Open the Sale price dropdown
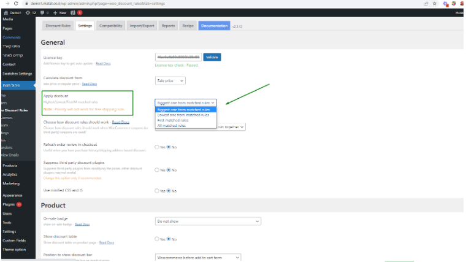 point(170,80)
